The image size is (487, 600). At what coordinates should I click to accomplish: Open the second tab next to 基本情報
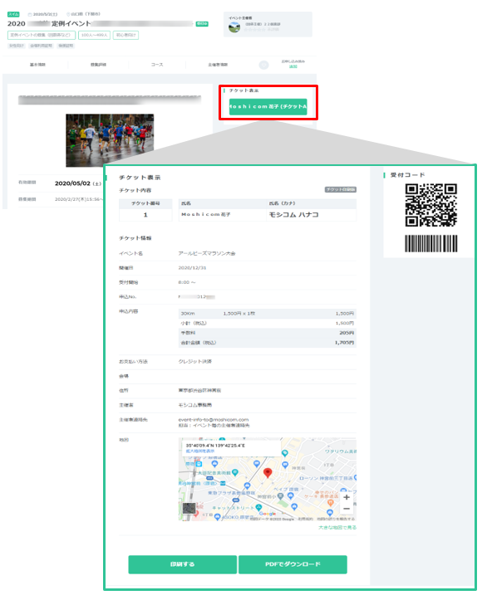pyautogui.click(x=98, y=65)
